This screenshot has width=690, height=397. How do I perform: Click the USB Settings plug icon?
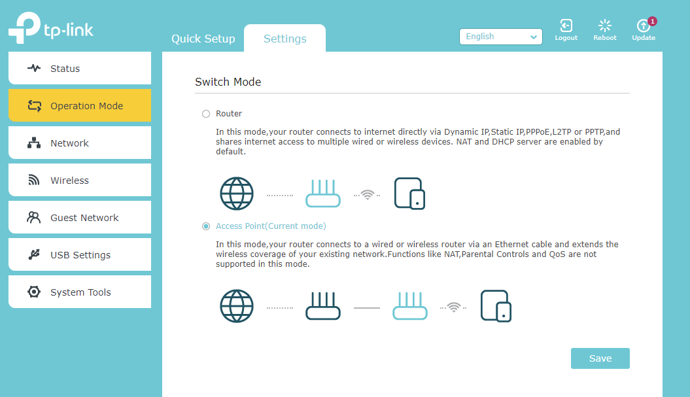click(x=34, y=254)
